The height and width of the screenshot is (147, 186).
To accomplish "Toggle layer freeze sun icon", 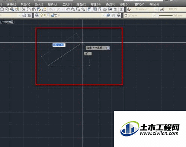I will [45, 15].
